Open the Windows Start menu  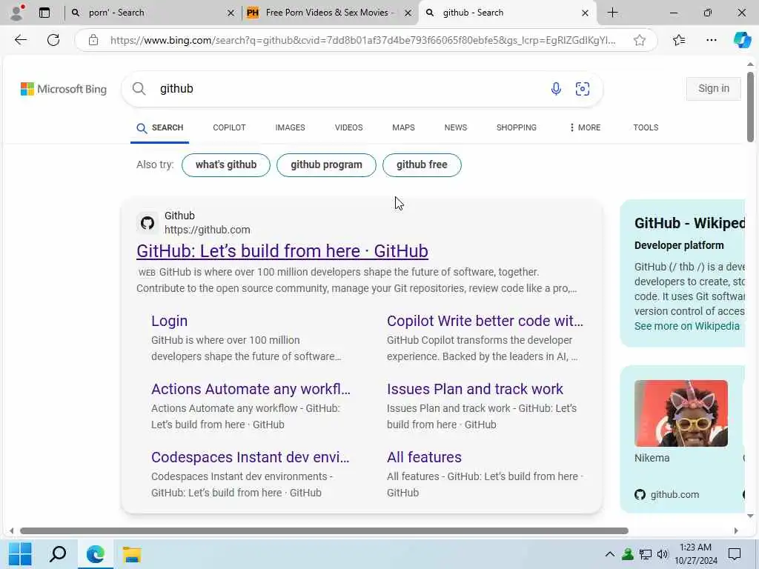tap(20, 554)
